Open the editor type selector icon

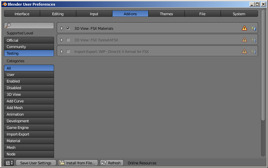point(9,163)
